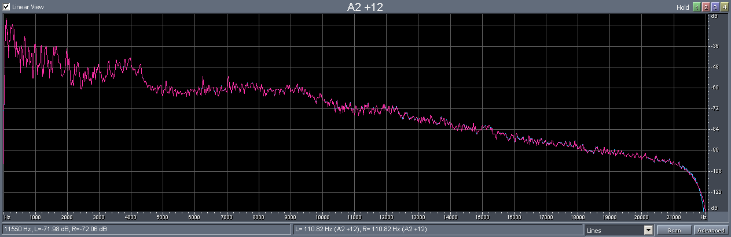
Task: Toggle Hold button 2
Action: pos(706,7)
